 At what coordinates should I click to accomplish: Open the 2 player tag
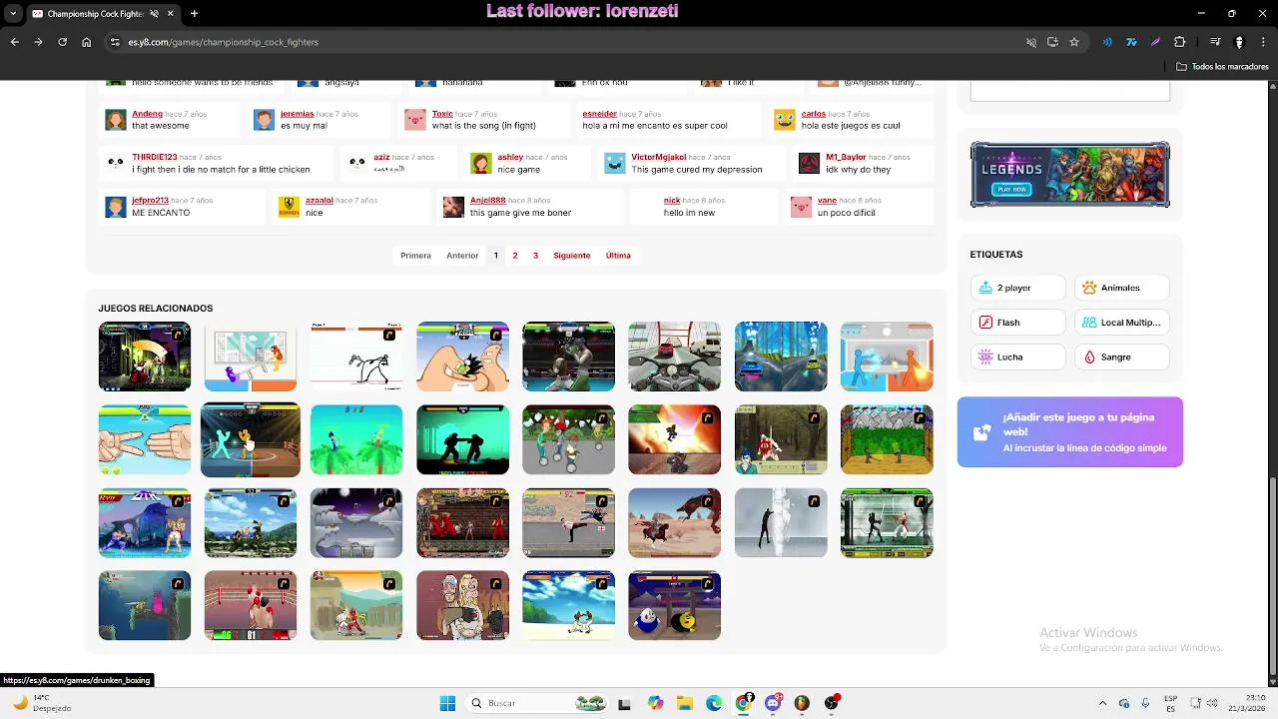pos(1018,288)
